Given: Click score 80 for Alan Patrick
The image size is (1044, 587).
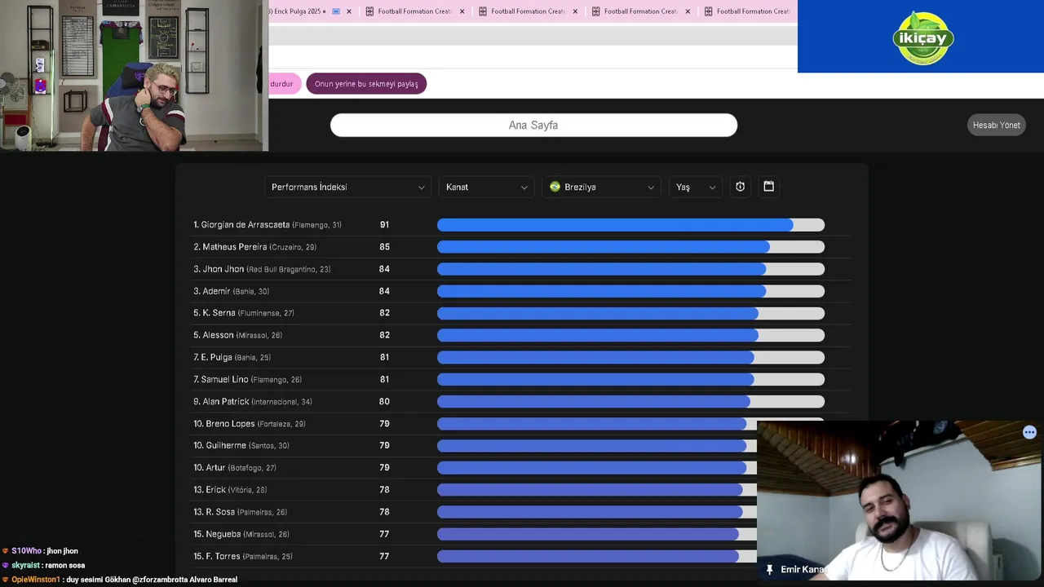Looking at the screenshot, I should (384, 401).
